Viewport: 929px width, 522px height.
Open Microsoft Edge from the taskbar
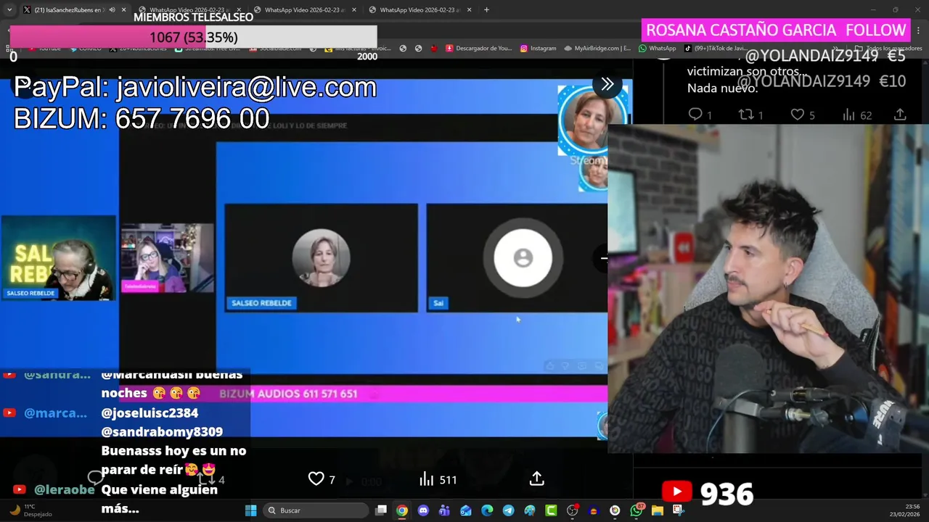coord(487,510)
